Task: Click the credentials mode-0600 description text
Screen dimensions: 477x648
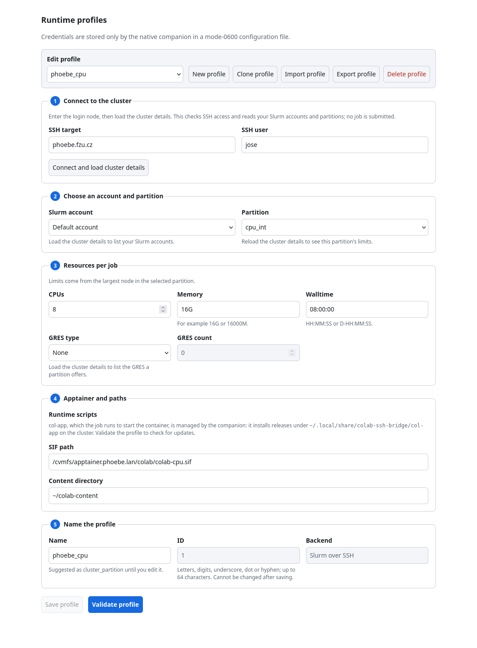Action: (x=165, y=37)
